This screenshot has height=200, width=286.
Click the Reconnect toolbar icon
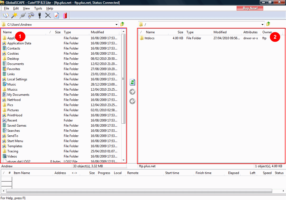(x=31, y=15)
